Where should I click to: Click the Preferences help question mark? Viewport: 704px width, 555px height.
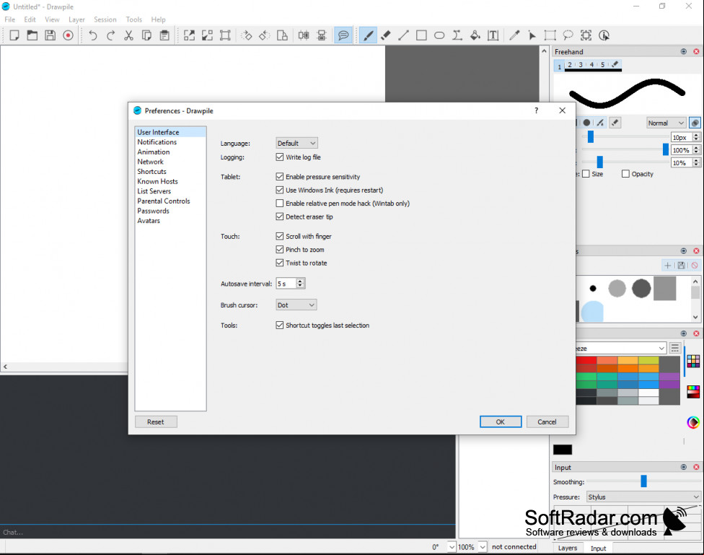pyautogui.click(x=536, y=110)
